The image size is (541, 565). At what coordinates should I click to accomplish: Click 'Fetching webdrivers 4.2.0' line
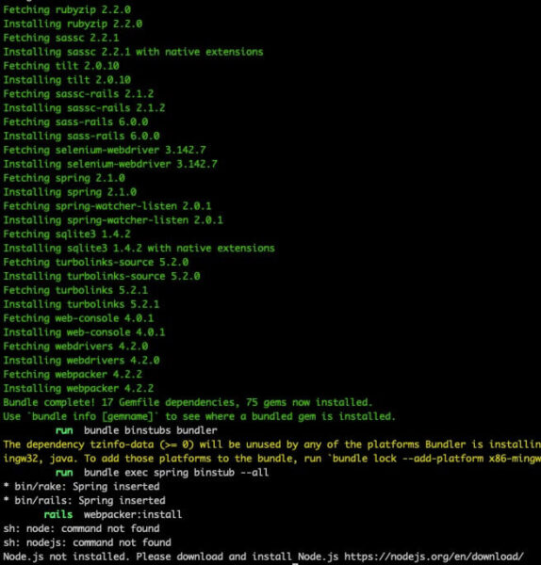(x=75, y=347)
